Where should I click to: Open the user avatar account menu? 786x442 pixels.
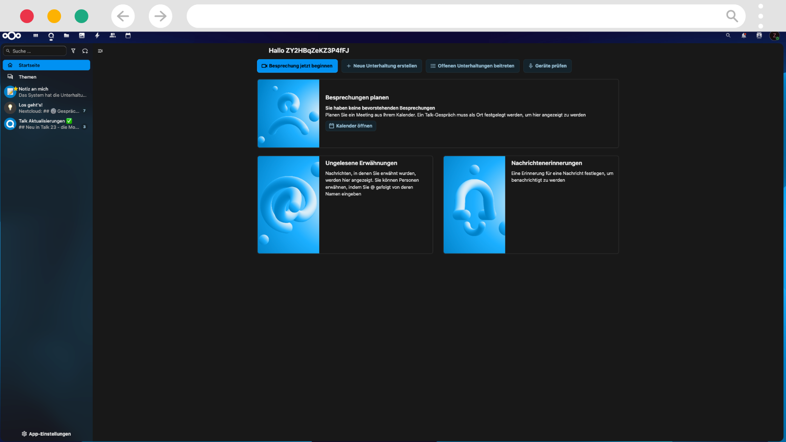[775, 35]
